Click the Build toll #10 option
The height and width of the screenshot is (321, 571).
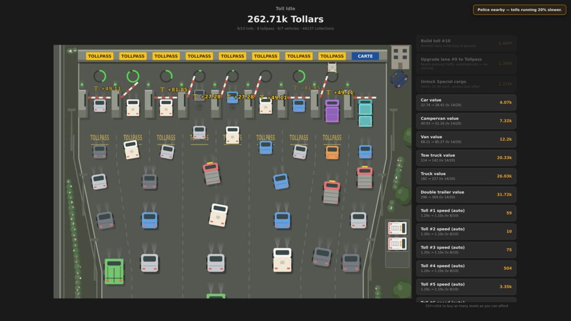pyautogui.click(x=466, y=43)
